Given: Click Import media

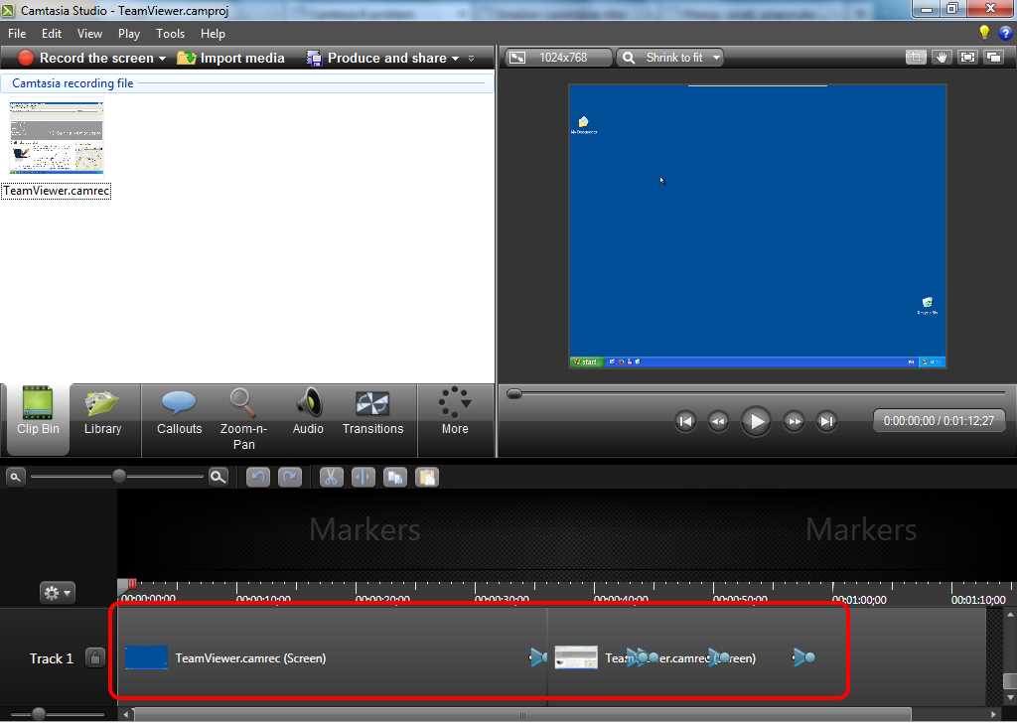Looking at the screenshot, I should point(230,58).
